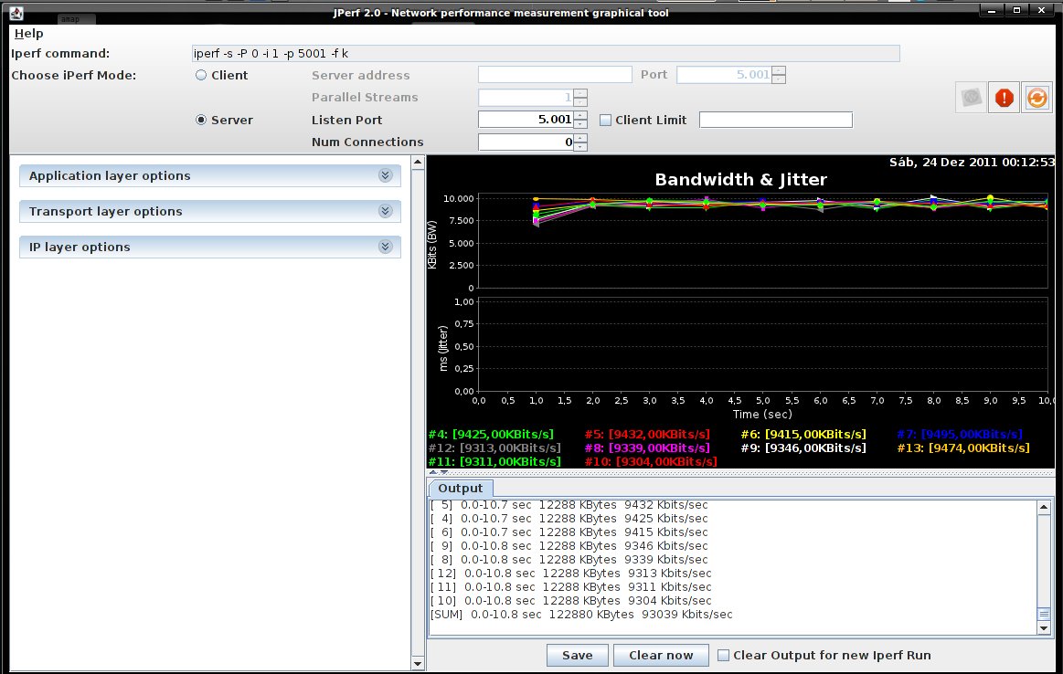
Task: Select the Output tab
Action: pyautogui.click(x=461, y=489)
